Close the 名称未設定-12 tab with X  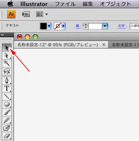point(104,45)
